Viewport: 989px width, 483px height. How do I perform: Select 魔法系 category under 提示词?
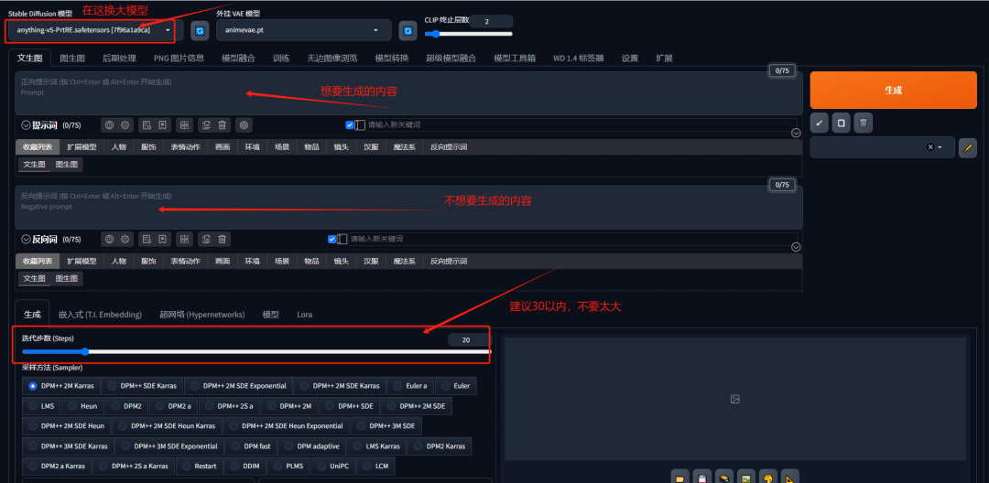(405, 146)
